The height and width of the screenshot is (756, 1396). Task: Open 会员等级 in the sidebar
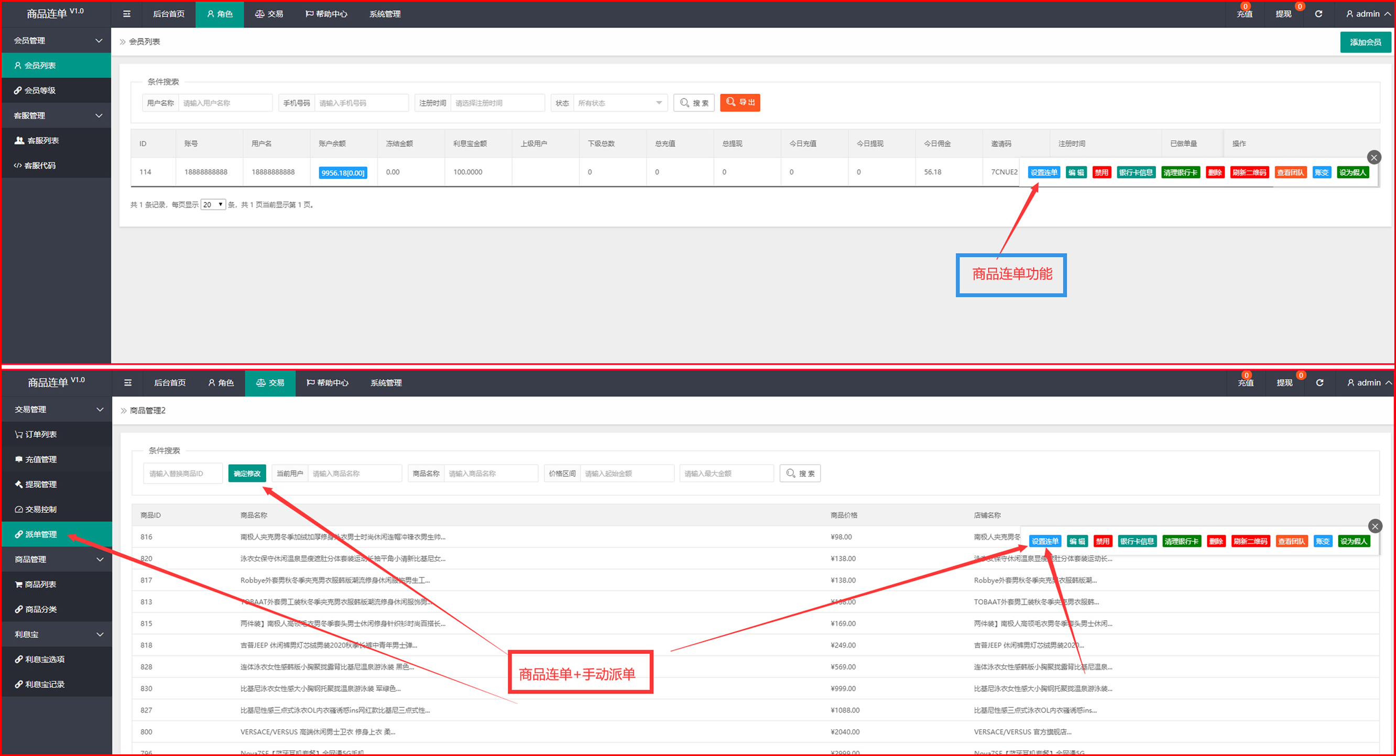coord(39,91)
